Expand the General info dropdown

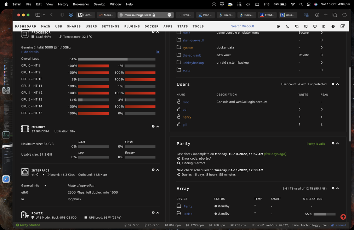[x=45, y=185]
